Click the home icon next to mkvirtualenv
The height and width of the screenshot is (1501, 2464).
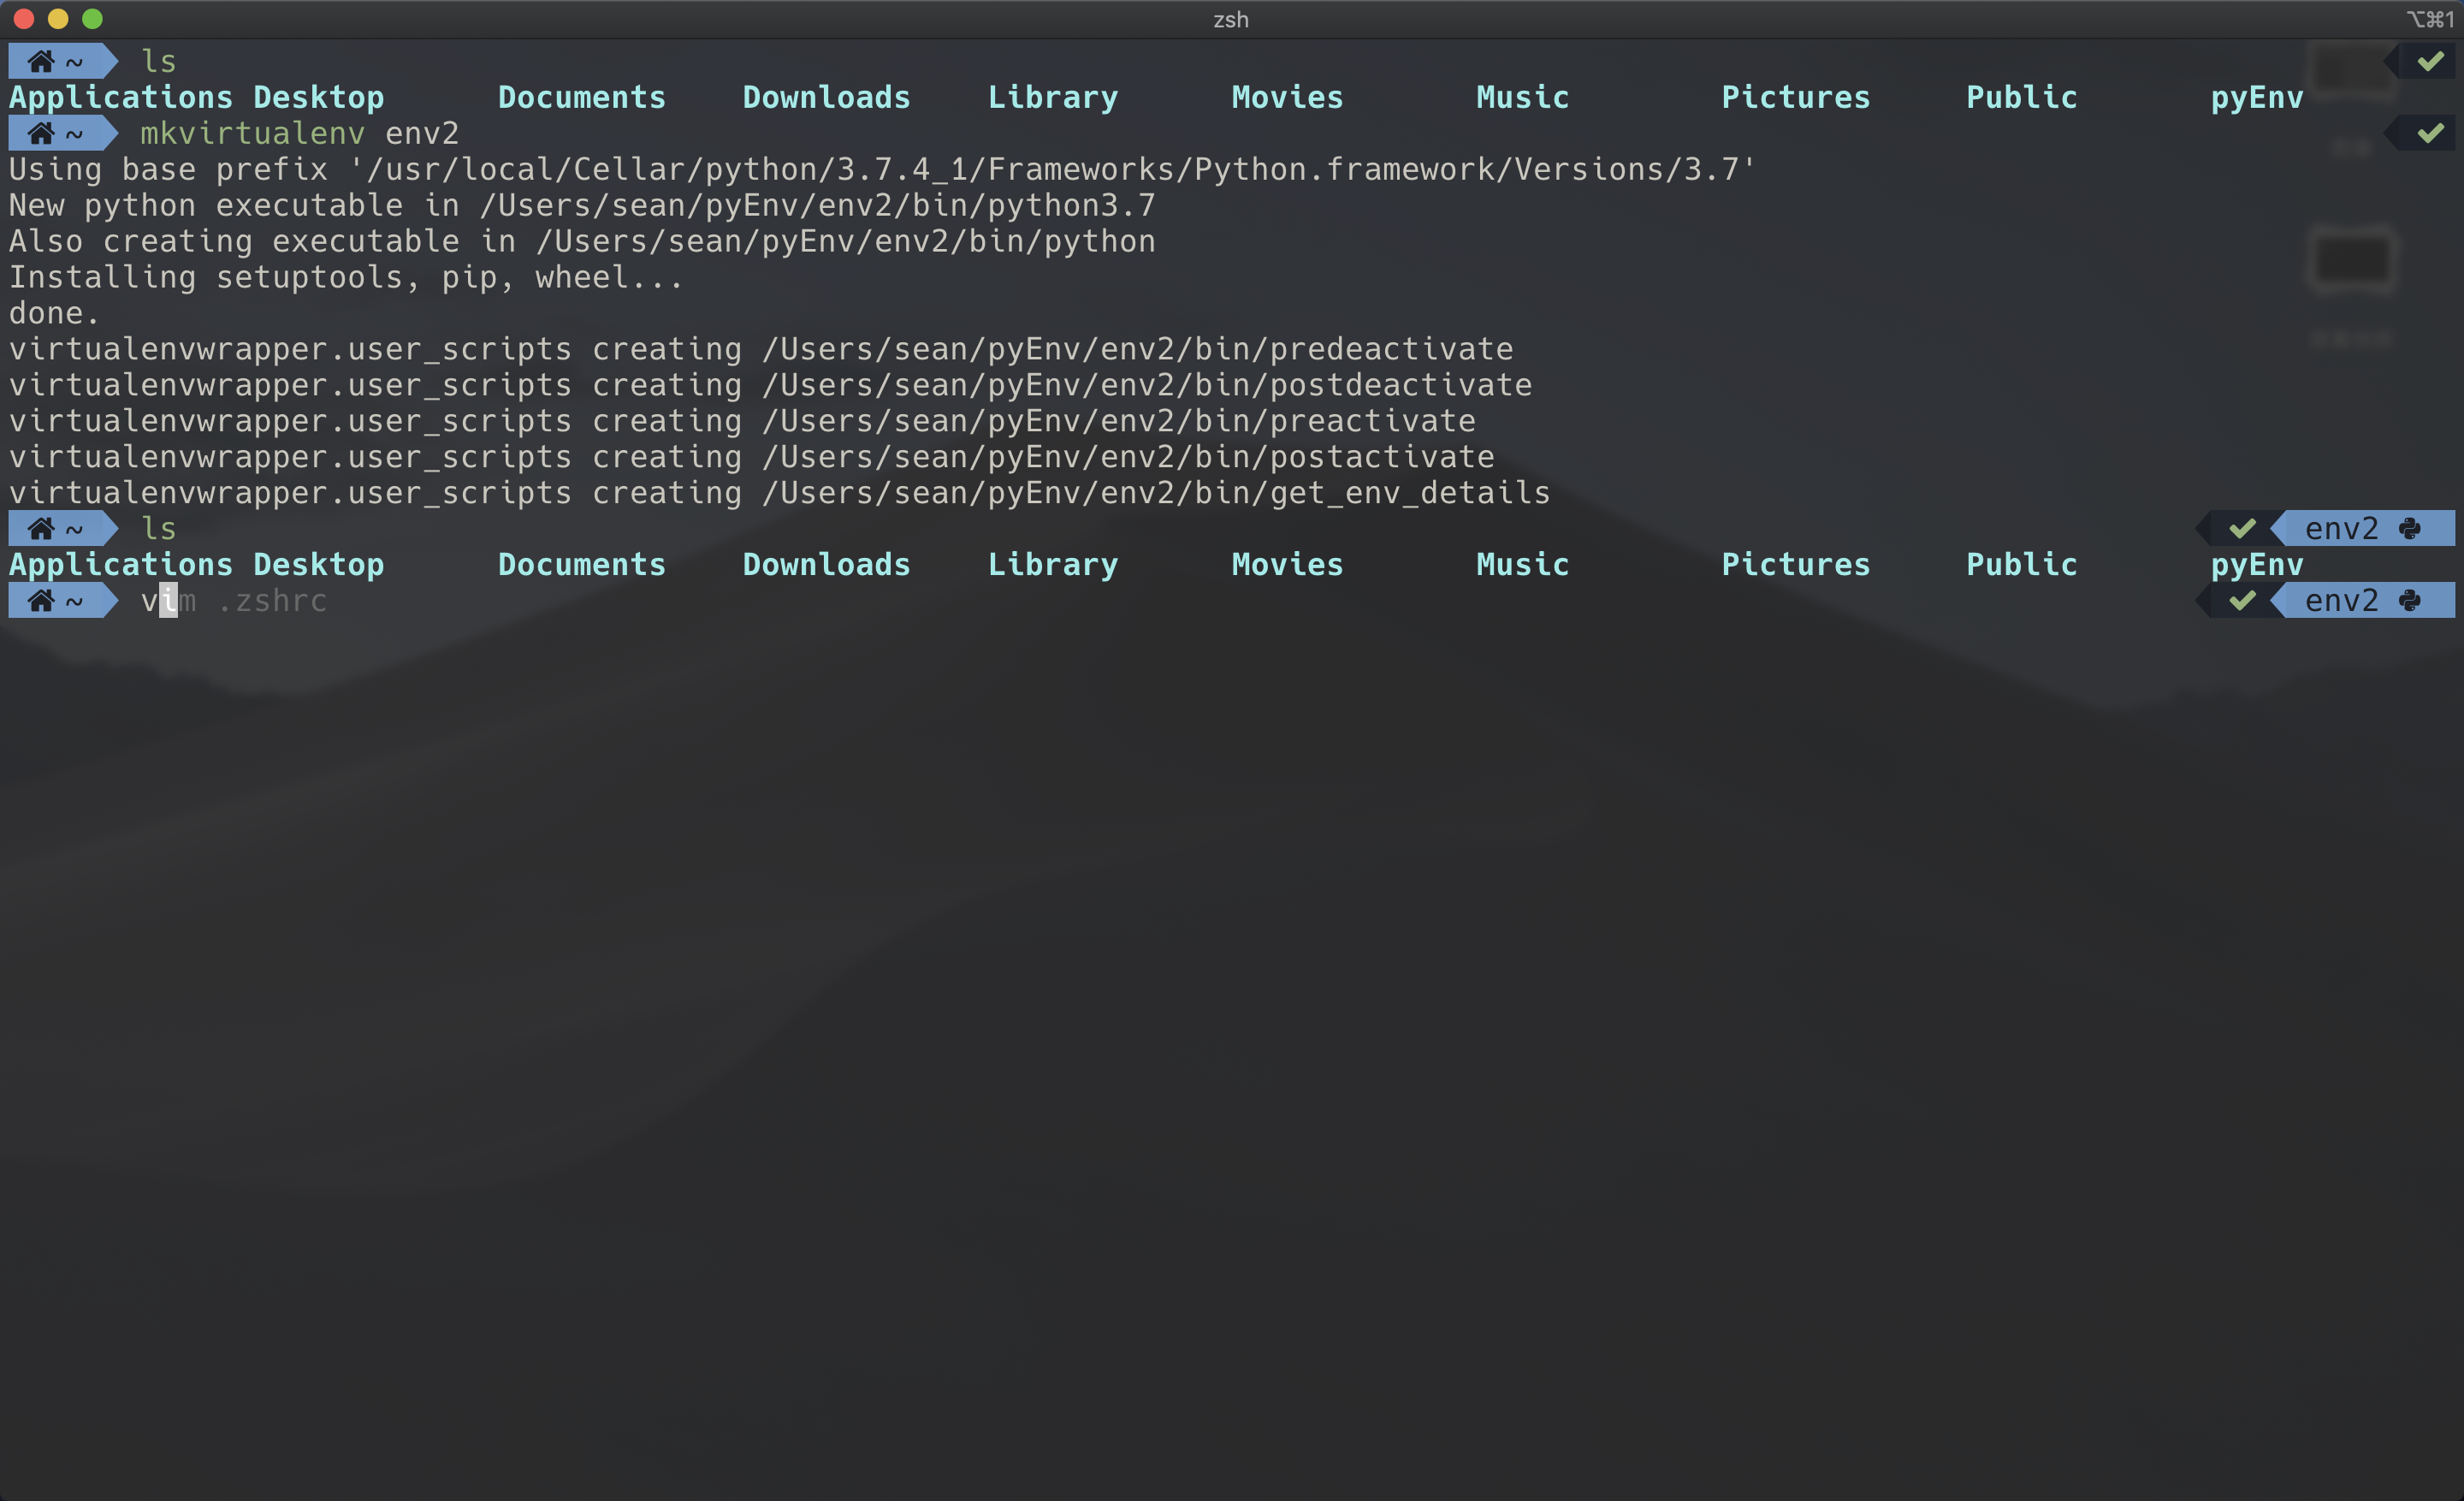(41, 133)
